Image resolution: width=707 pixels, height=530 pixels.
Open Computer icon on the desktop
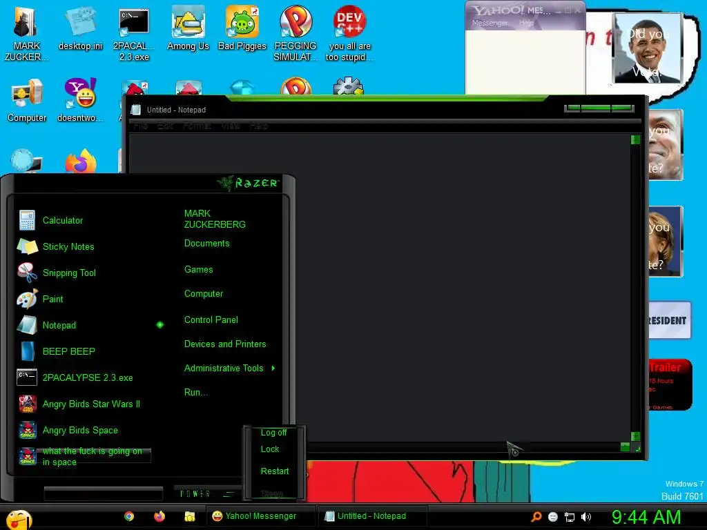[27, 100]
